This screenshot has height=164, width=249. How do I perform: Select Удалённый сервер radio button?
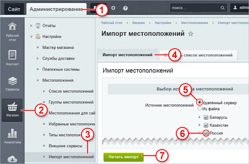[x=200, y=102]
